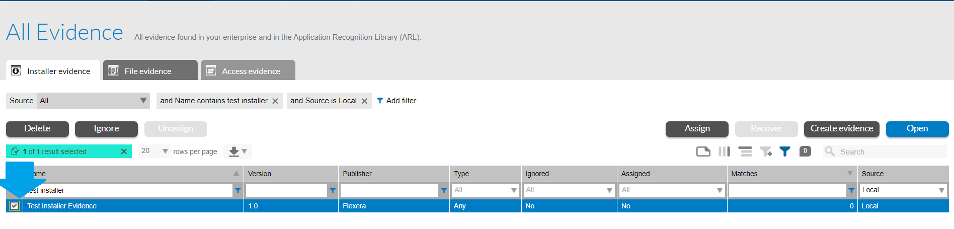Click the Publisher column filter input
Image resolution: width=954 pixels, height=229 pixels.
tap(389, 190)
